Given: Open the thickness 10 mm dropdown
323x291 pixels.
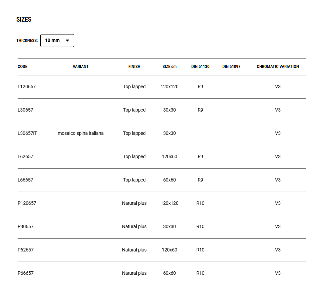Looking at the screenshot, I should (57, 41).
